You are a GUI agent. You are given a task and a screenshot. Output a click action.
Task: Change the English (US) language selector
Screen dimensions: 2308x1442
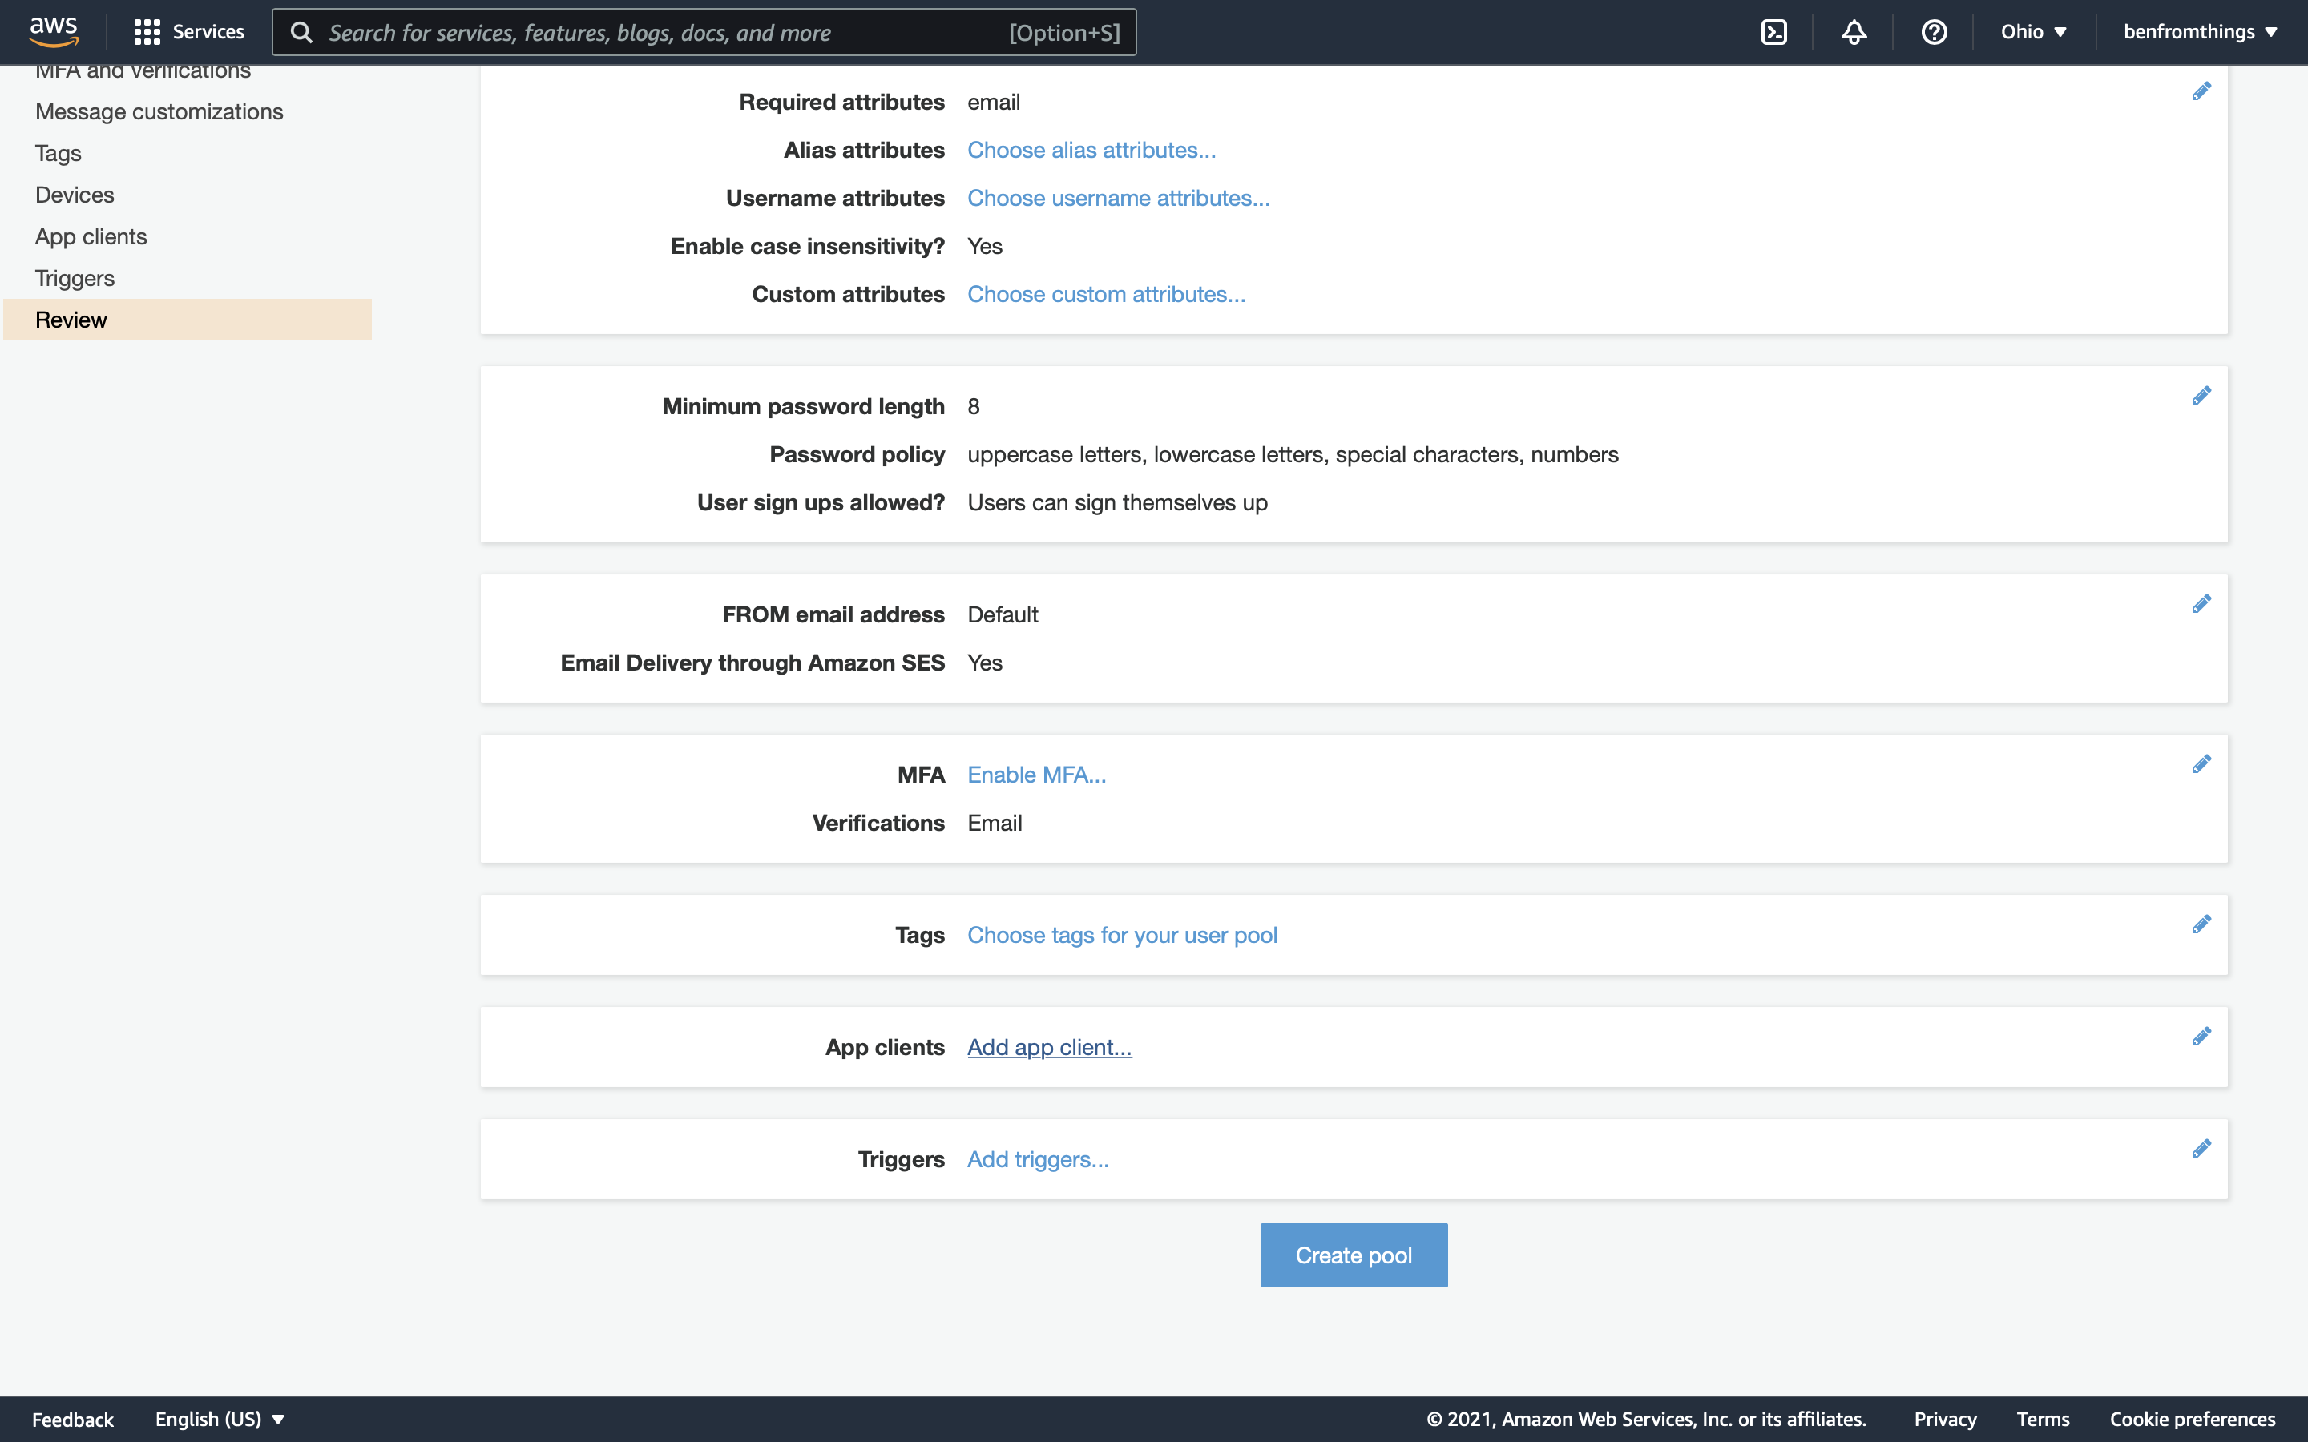220,1418
